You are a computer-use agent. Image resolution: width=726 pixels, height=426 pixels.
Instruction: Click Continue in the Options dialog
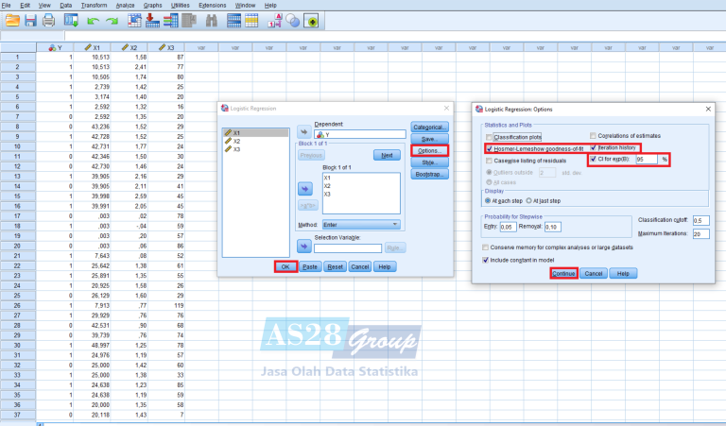[x=563, y=273]
